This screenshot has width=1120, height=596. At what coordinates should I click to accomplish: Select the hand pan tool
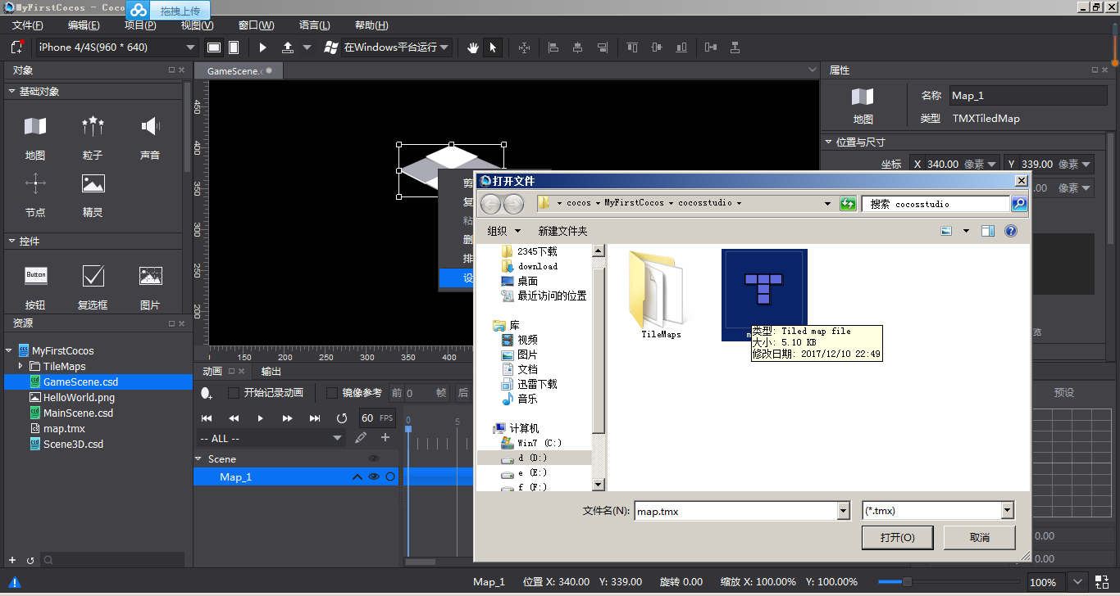point(473,47)
